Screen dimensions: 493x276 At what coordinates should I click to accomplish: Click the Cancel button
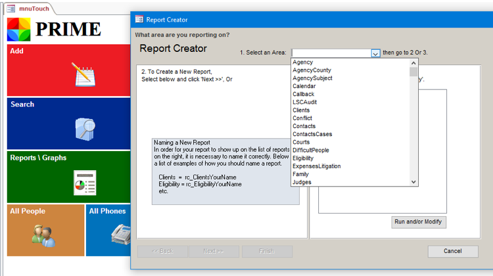coord(452,251)
